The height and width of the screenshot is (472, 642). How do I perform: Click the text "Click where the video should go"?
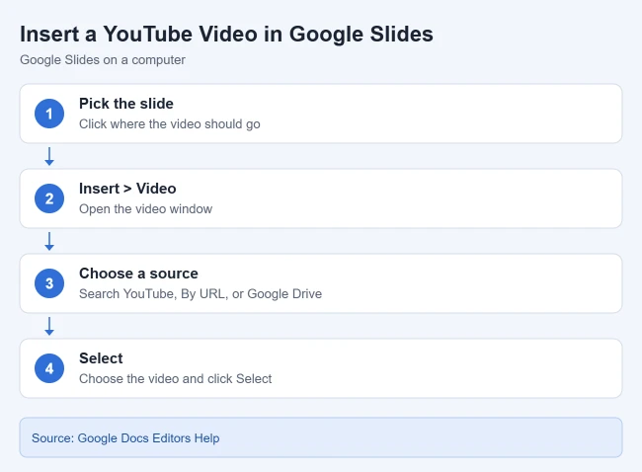click(170, 124)
